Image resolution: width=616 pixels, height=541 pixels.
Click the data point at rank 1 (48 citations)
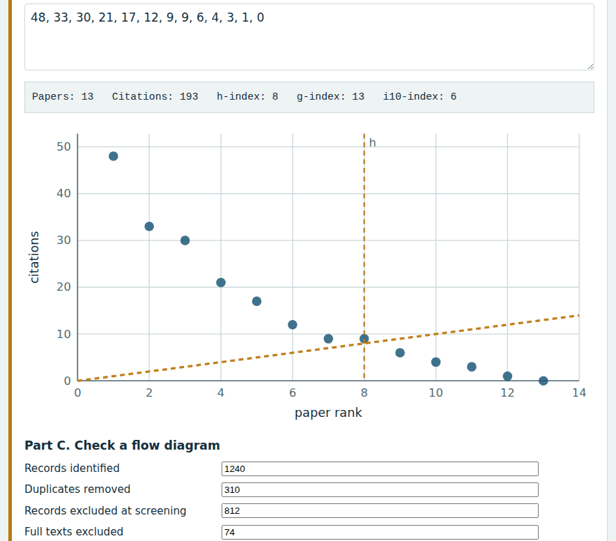[x=113, y=156]
